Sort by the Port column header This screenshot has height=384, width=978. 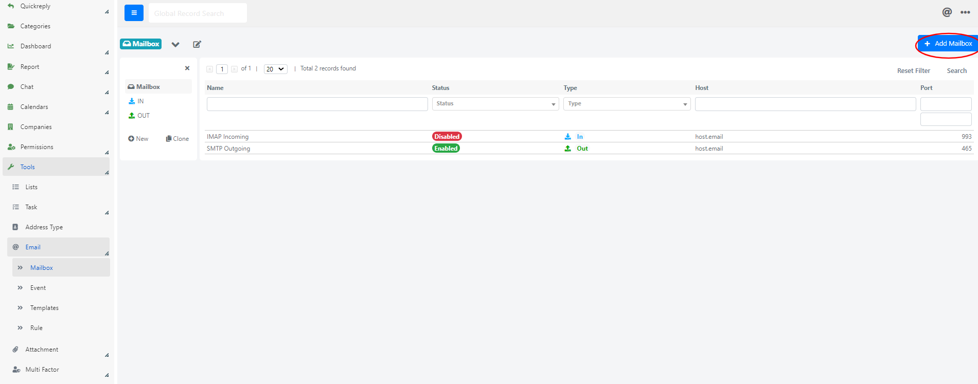click(926, 88)
